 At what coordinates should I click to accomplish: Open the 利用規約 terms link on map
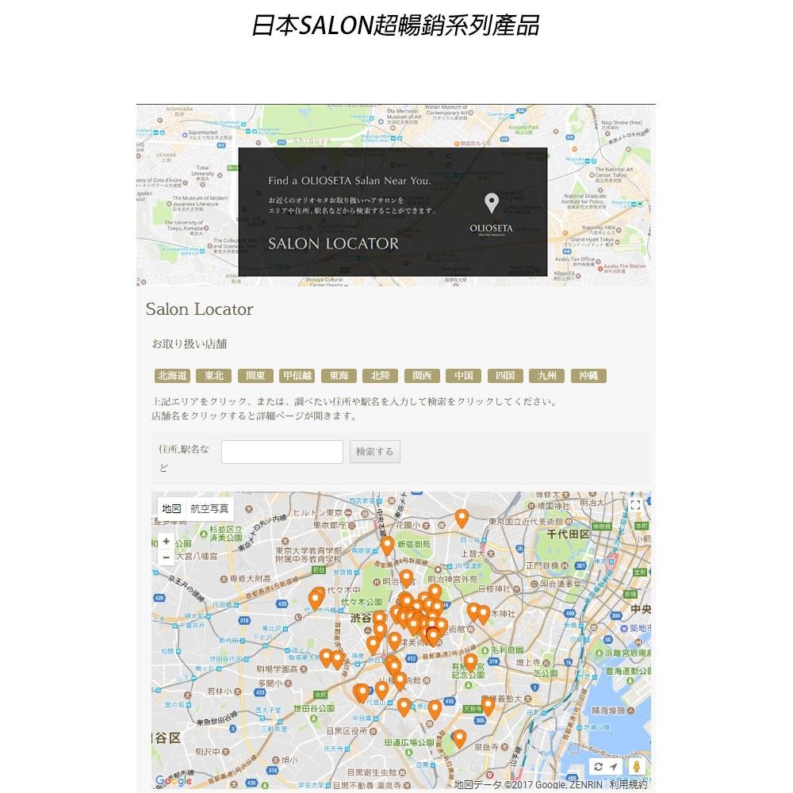click(x=628, y=785)
